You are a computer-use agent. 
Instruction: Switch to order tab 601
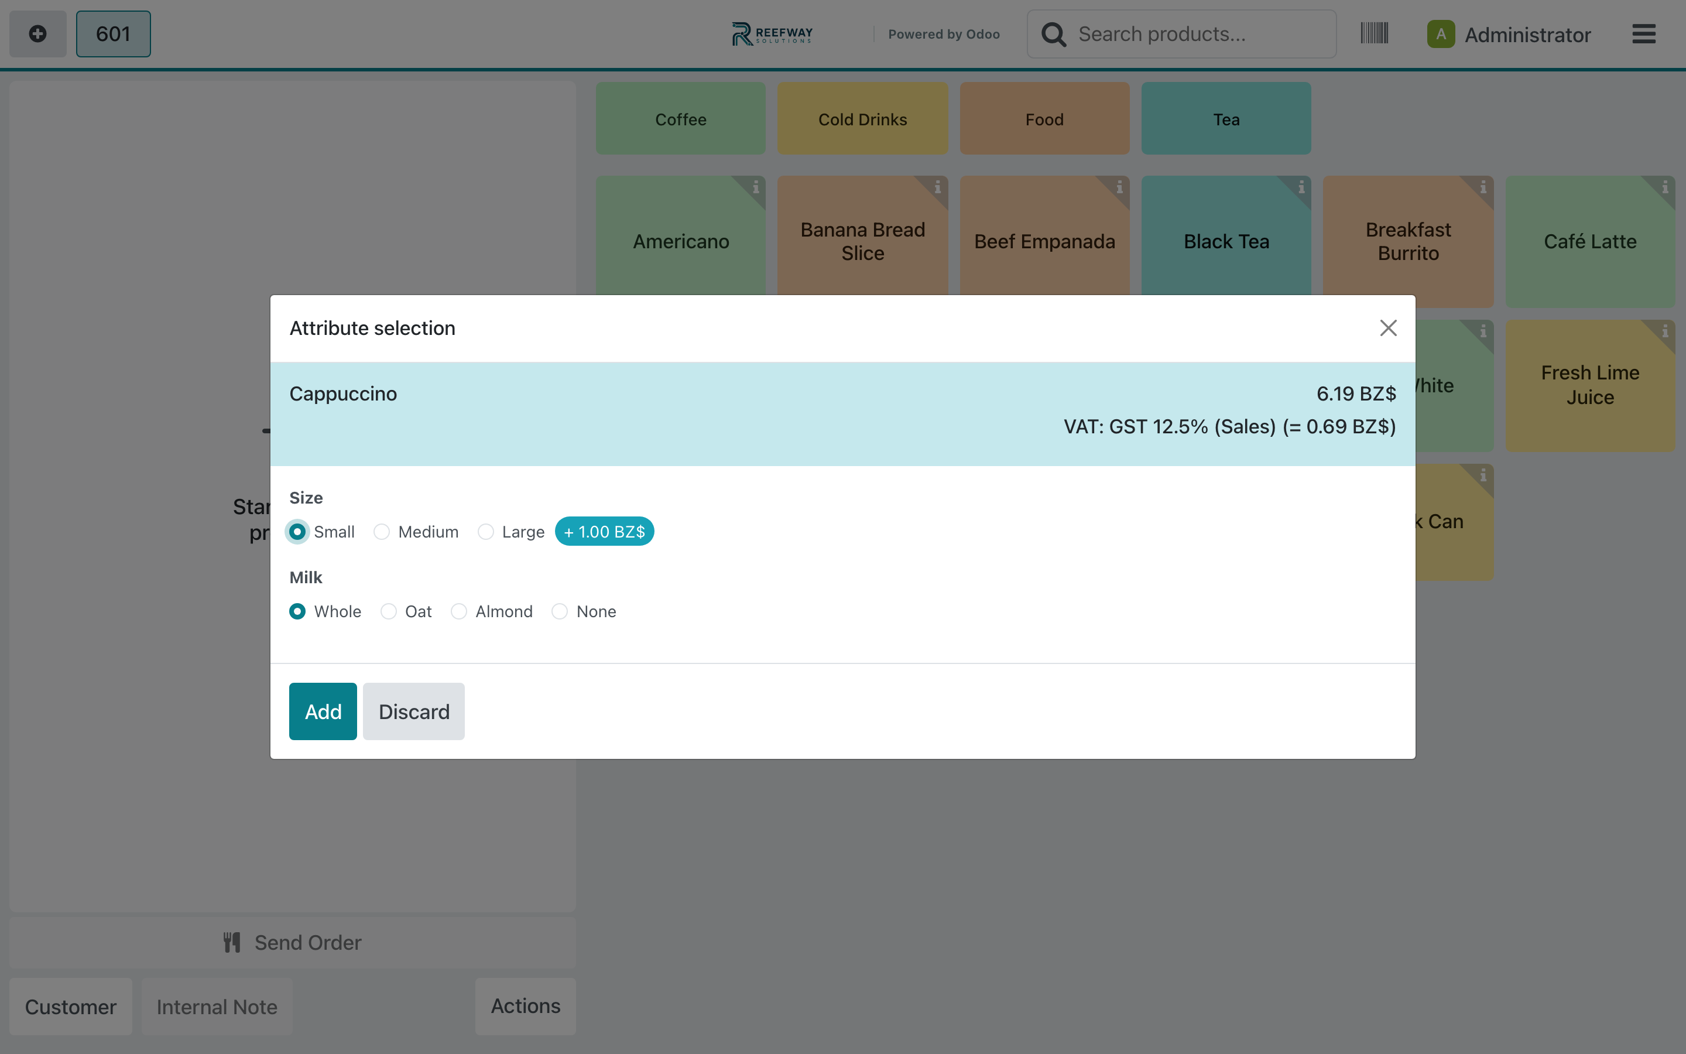[113, 33]
